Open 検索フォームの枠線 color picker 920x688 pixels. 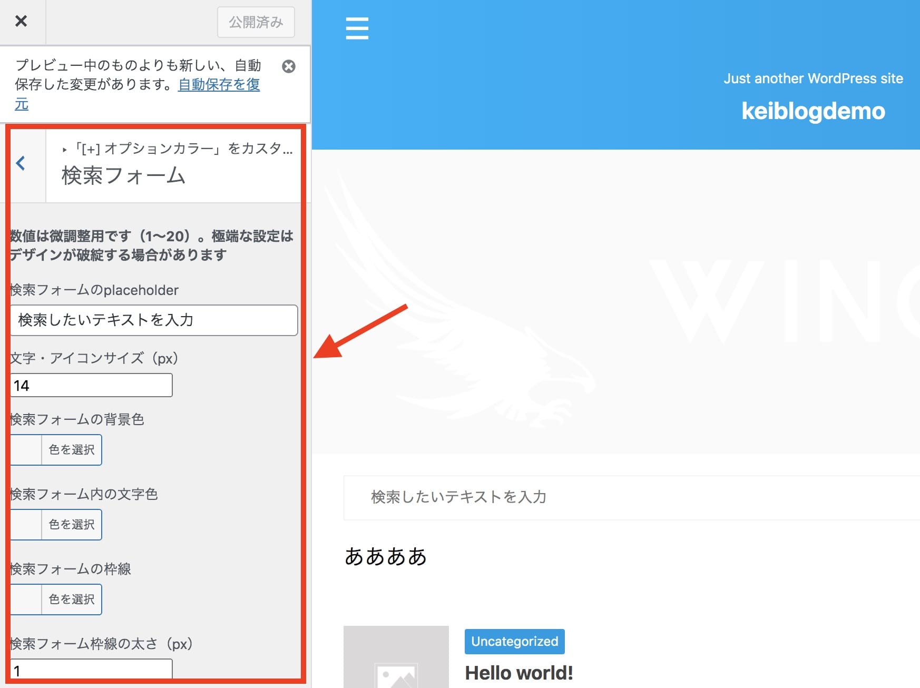click(71, 599)
